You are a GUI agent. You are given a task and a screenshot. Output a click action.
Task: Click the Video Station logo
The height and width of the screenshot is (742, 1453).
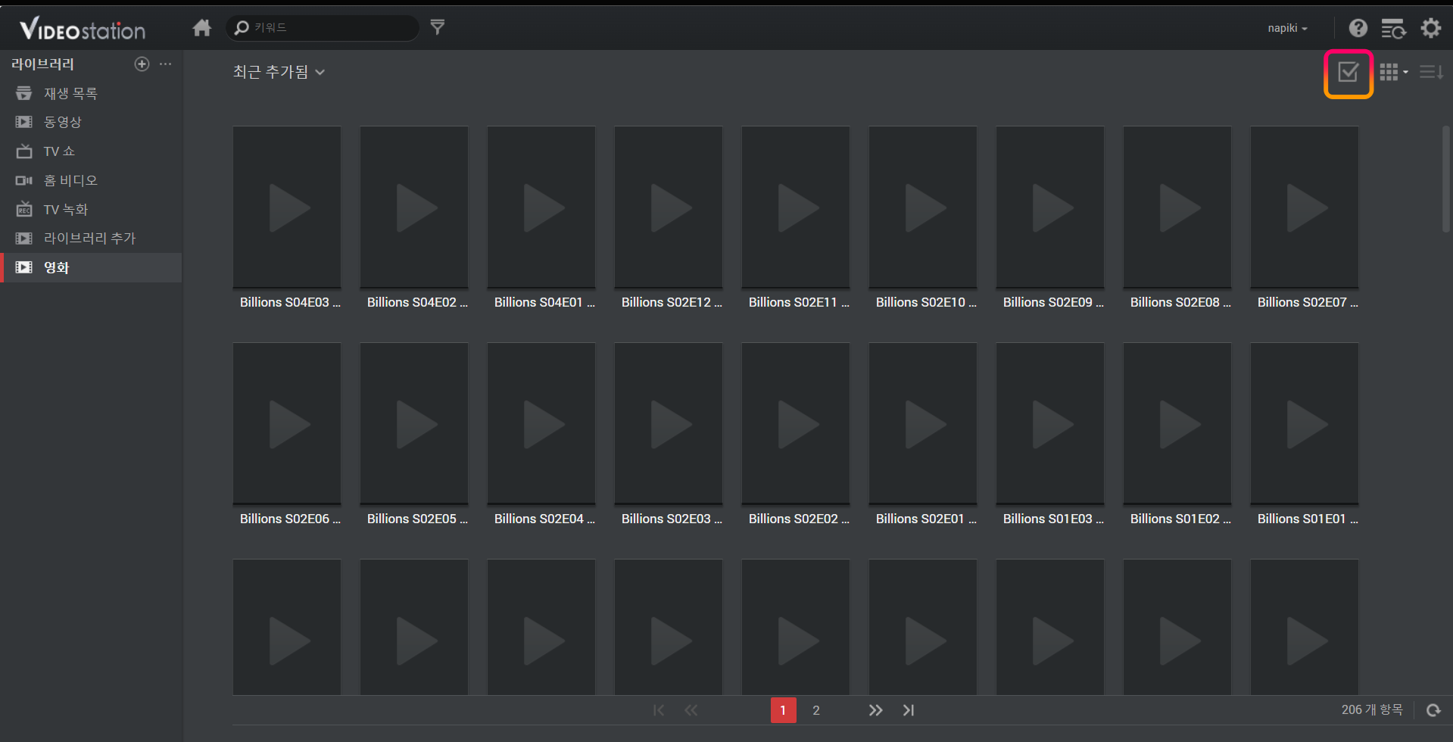(x=82, y=29)
